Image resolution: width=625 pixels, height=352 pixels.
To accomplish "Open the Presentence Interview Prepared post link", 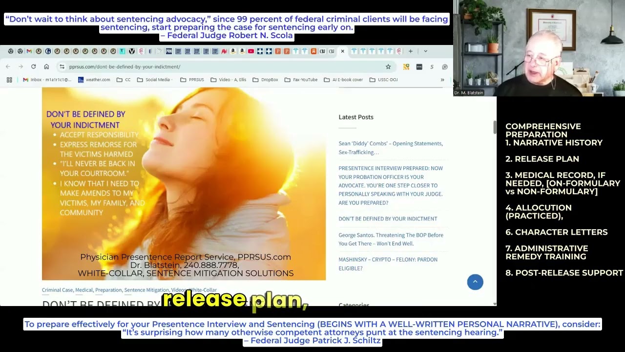I will click(391, 185).
